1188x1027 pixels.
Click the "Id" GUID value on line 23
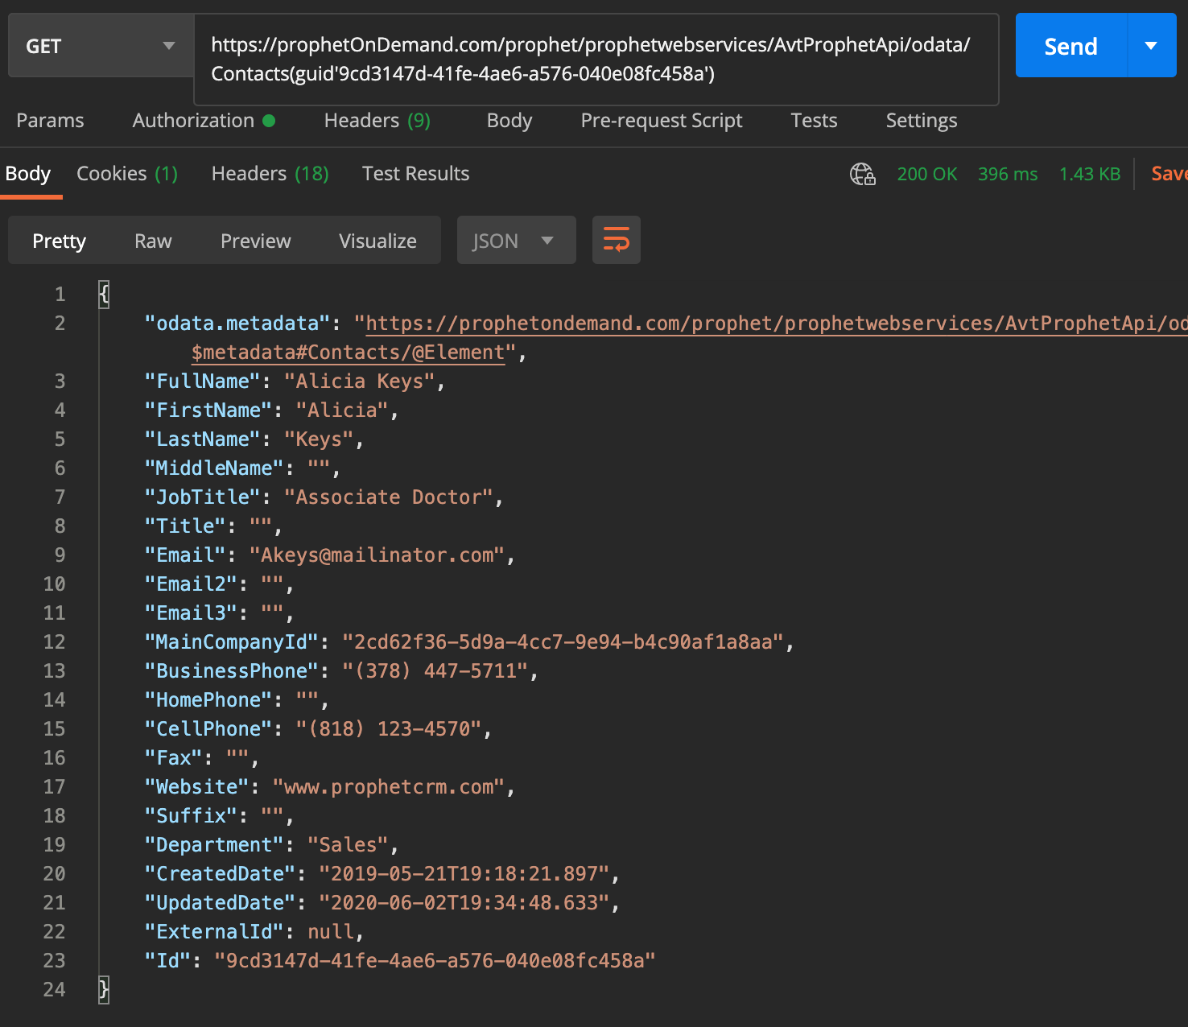click(435, 961)
